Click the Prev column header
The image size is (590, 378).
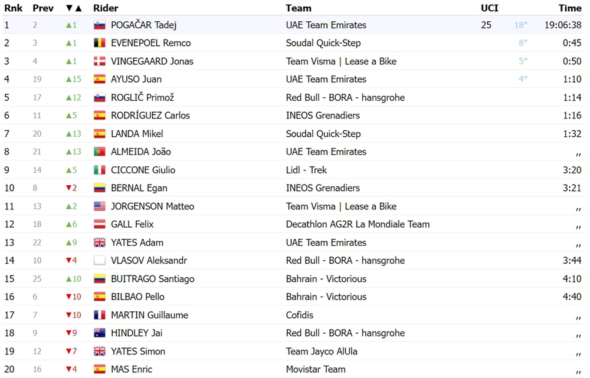(x=43, y=8)
